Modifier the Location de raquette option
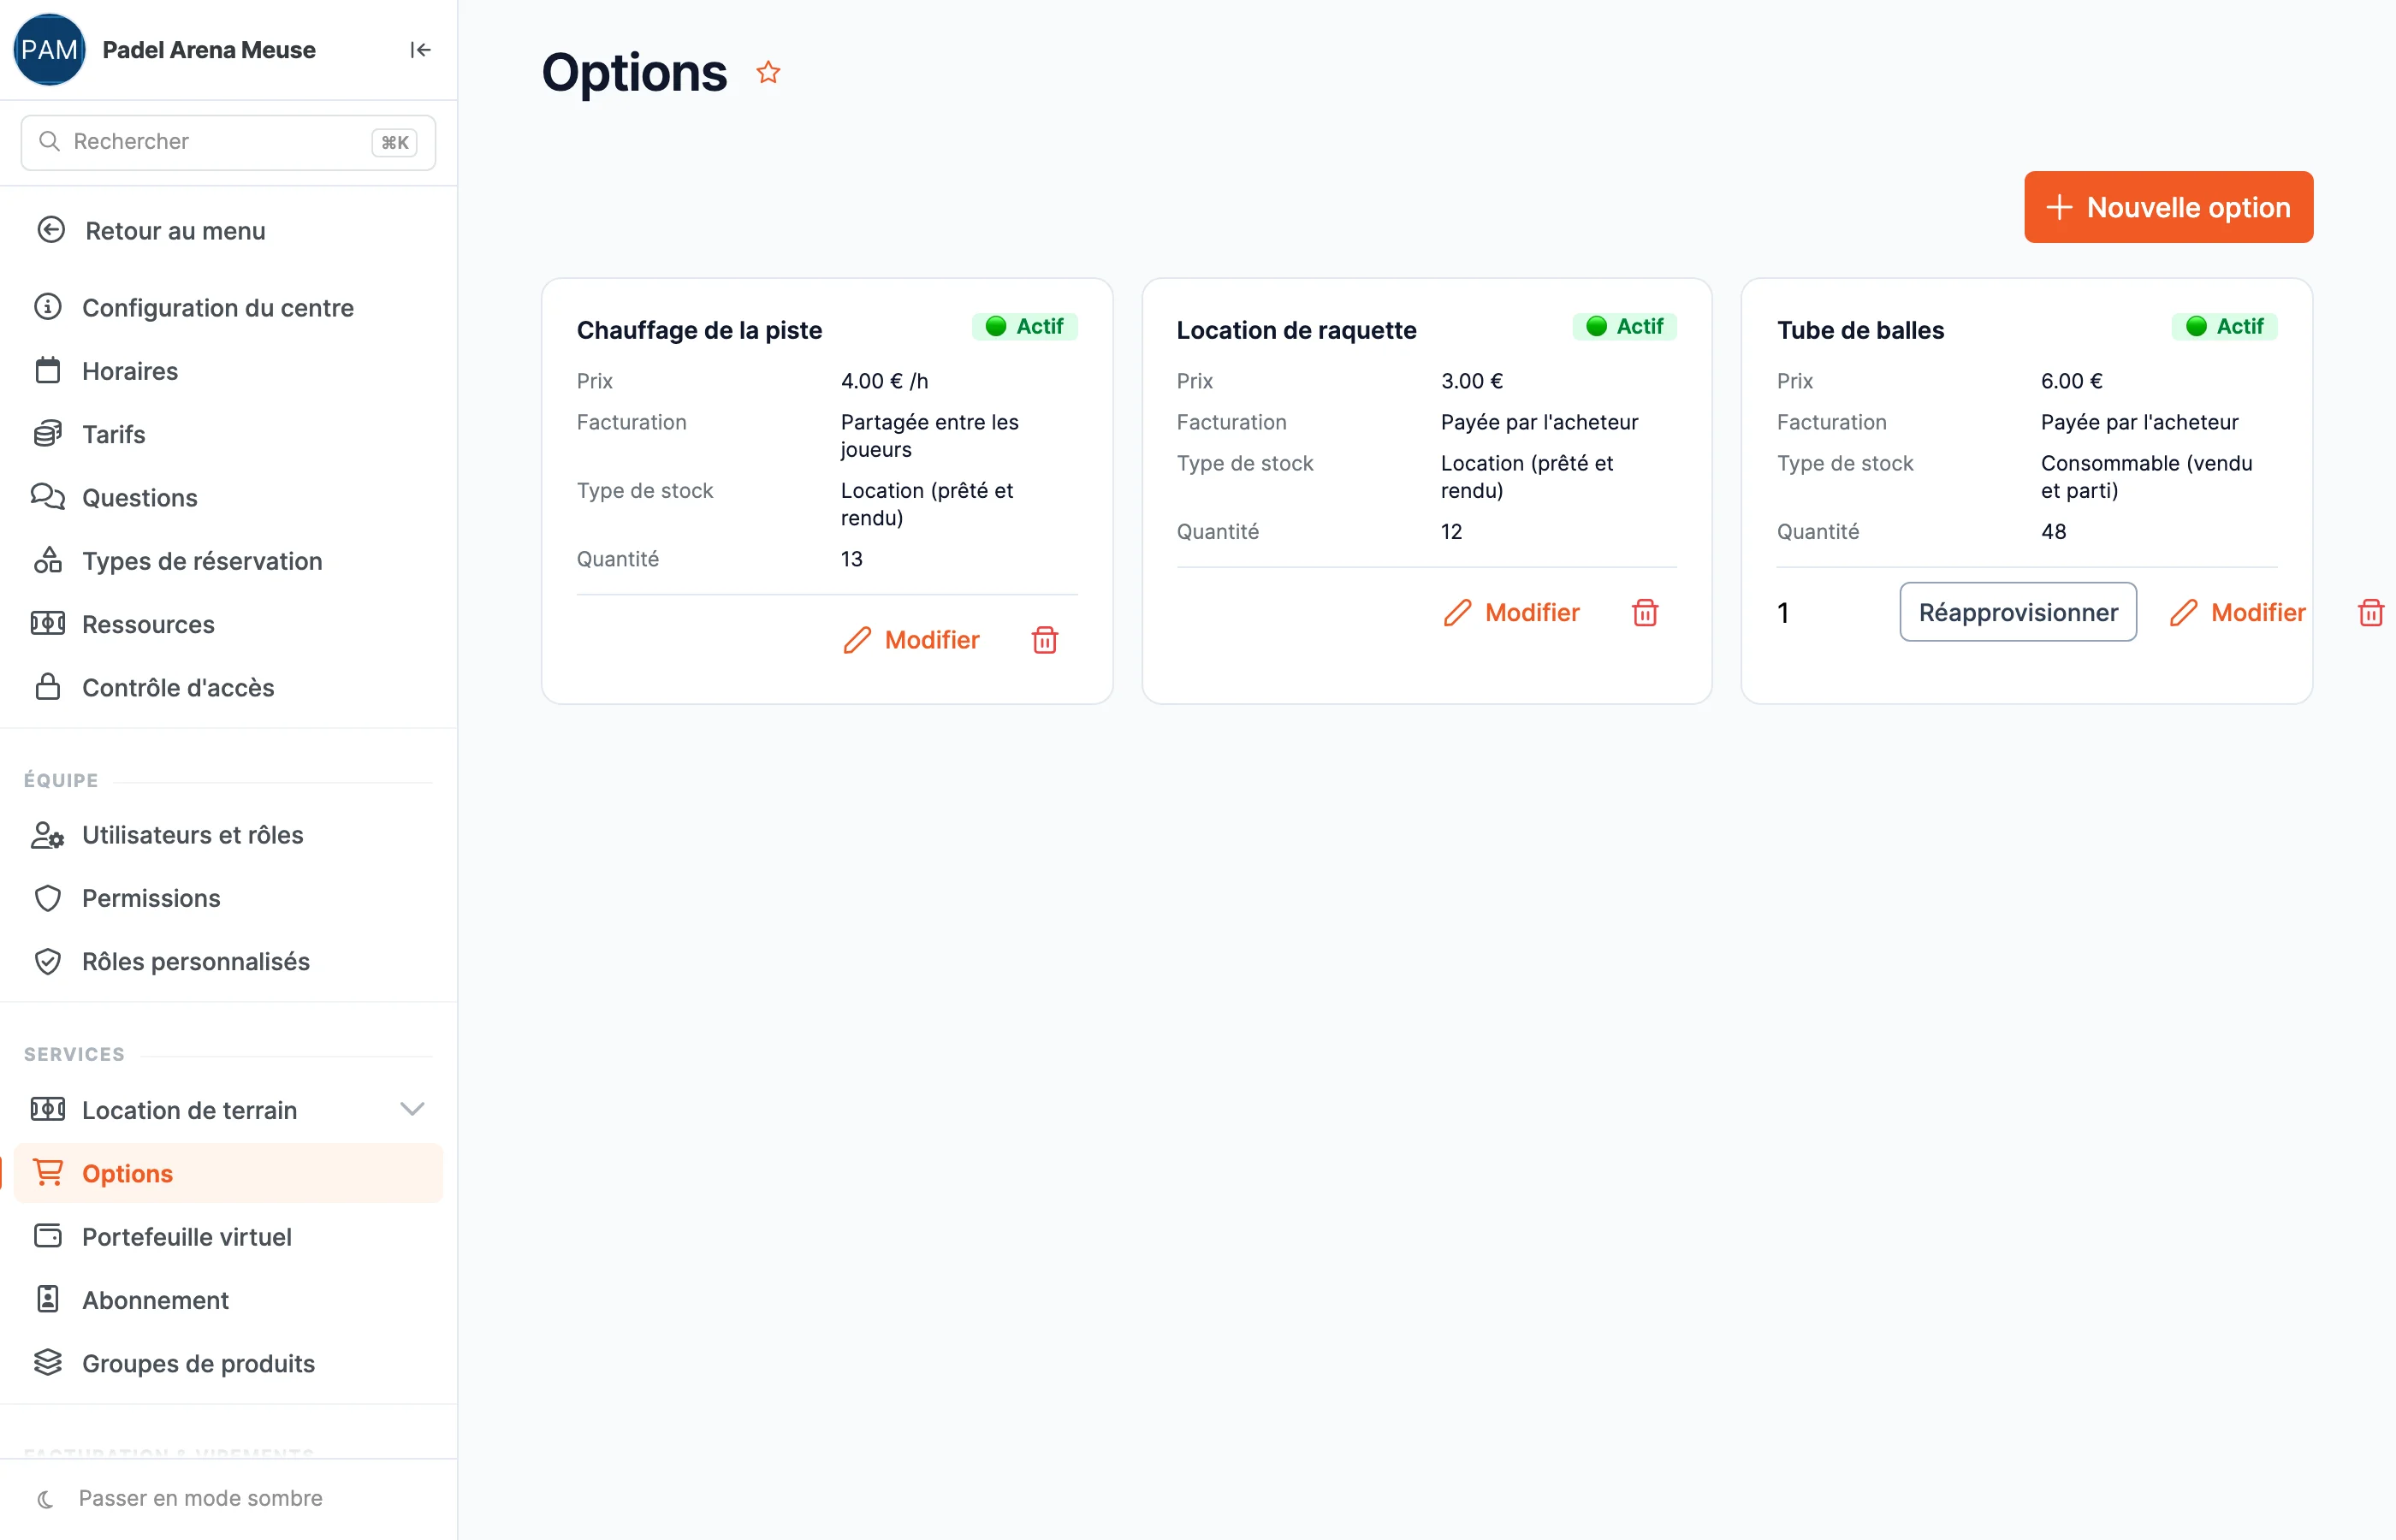 click(x=1511, y=613)
